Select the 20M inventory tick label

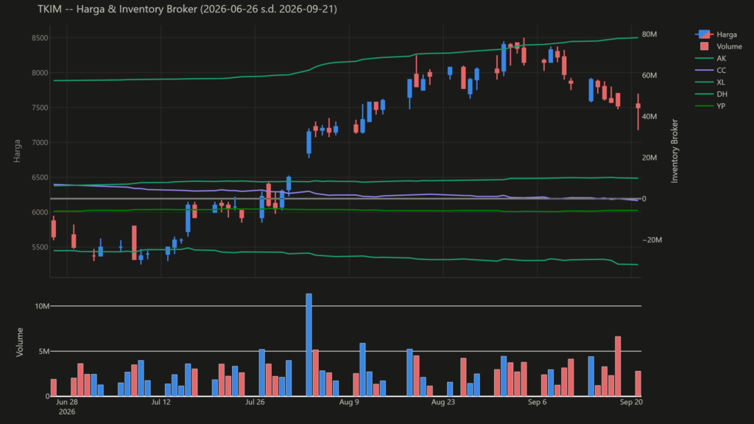click(x=649, y=158)
